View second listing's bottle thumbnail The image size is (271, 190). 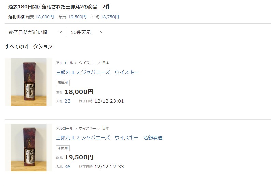click(x=29, y=148)
